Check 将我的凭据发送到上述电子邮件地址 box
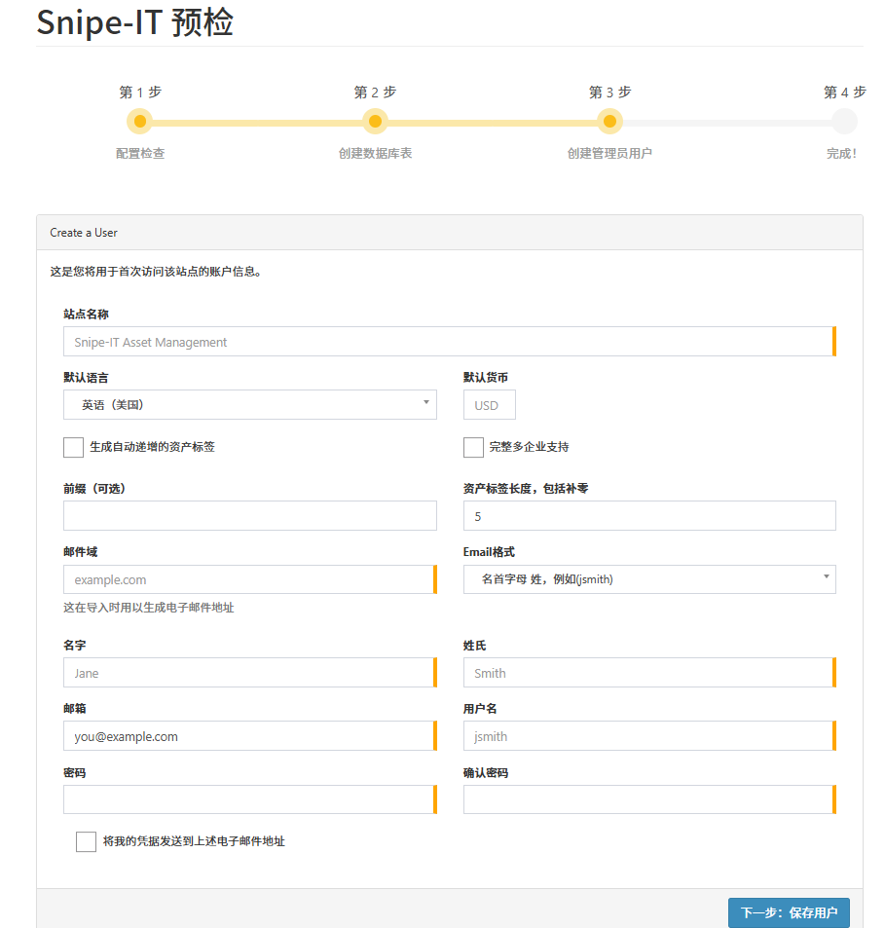Screen dimensions: 885x928 [x=86, y=841]
